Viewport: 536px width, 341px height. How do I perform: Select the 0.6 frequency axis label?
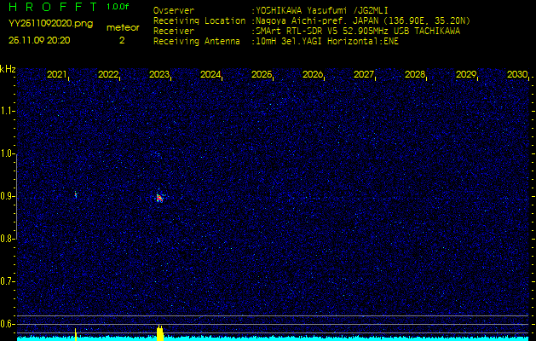[x=8, y=324]
